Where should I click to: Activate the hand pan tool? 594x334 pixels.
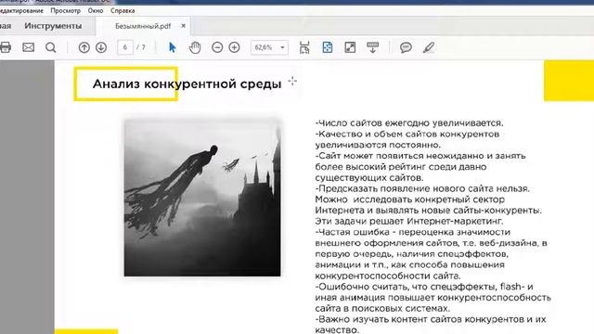pyautogui.click(x=195, y=47)
